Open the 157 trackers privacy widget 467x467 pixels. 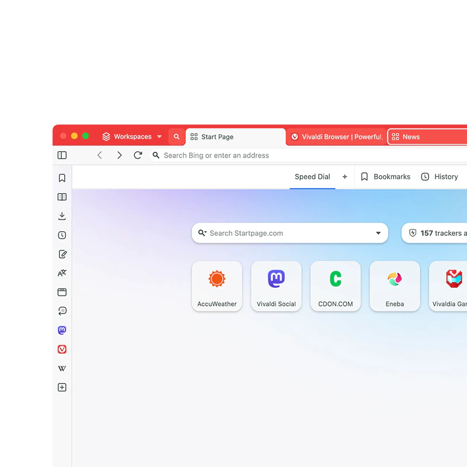(x=434, y=233)
